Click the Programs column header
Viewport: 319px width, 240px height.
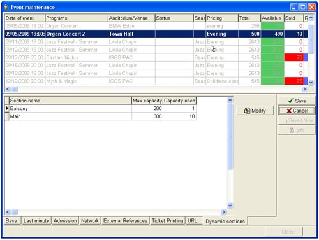(x=77, y=18)
